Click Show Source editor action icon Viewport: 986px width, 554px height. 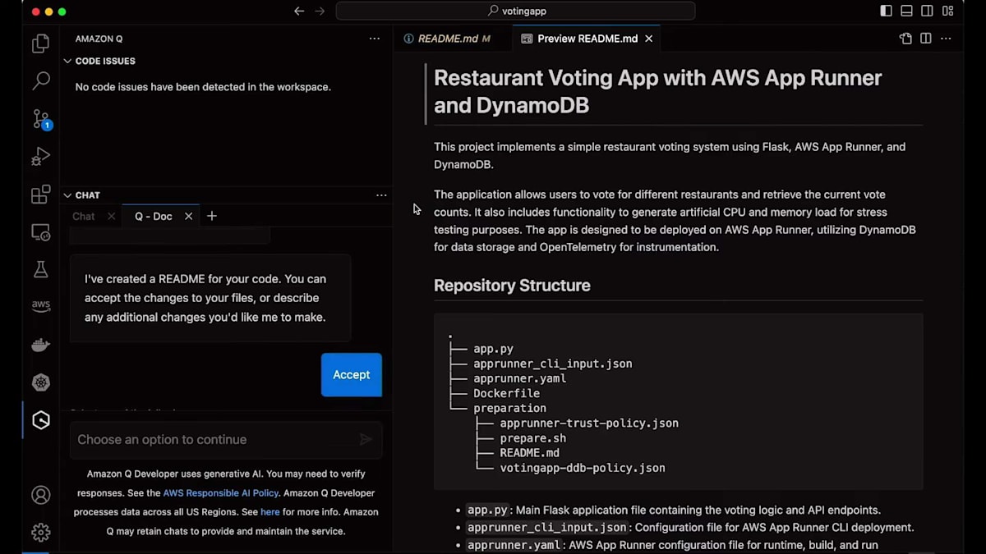click(x=905, y=39)
